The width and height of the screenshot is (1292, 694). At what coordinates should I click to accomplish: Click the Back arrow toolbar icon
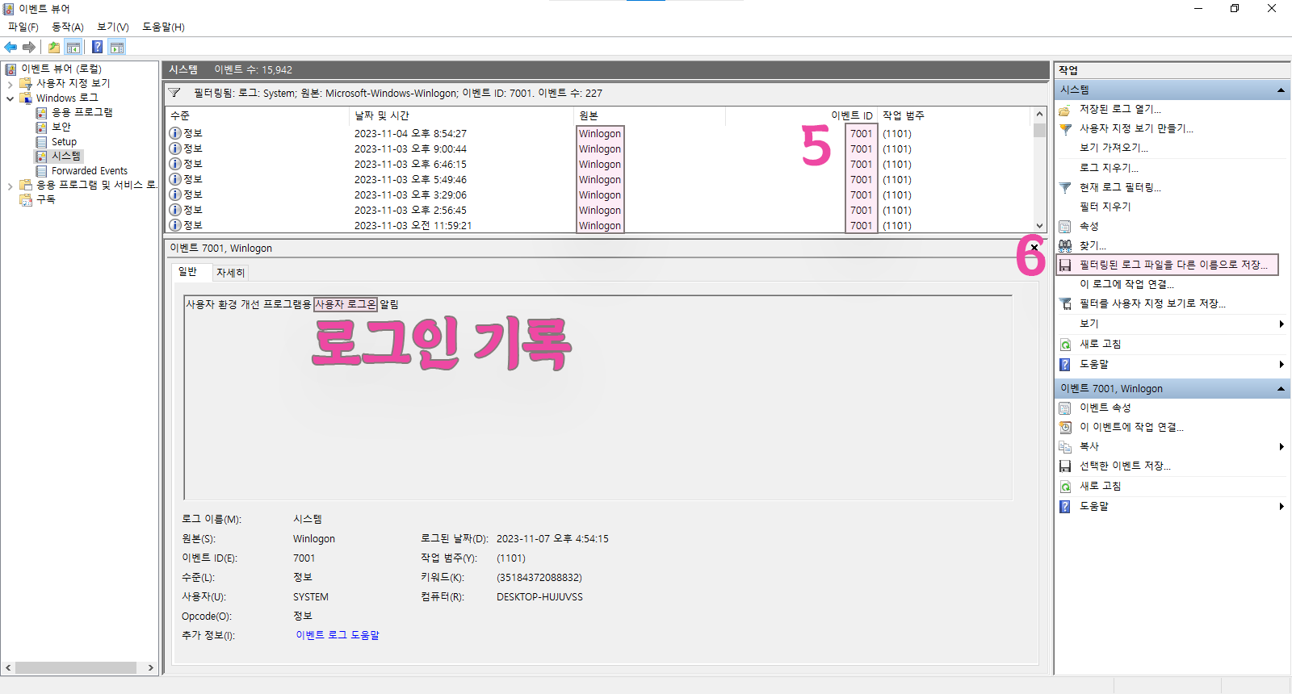point(10,47)
